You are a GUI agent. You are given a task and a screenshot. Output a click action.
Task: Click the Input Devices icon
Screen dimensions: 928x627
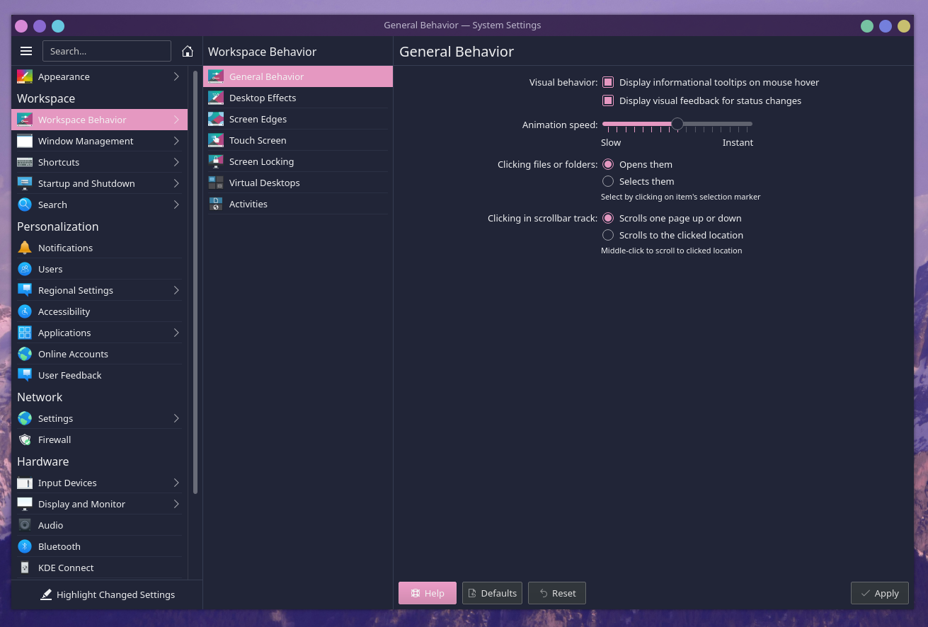point(25,483)
